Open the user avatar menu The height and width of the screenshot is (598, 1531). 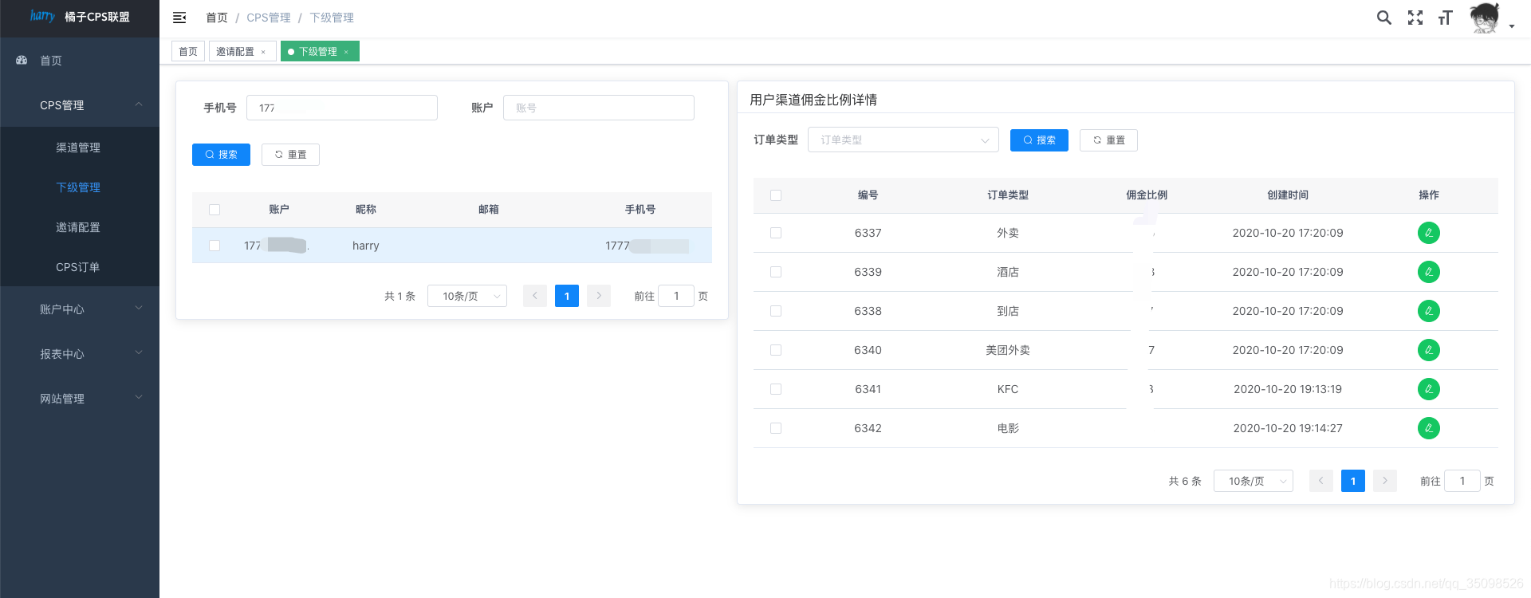[x=1484, y=18]
